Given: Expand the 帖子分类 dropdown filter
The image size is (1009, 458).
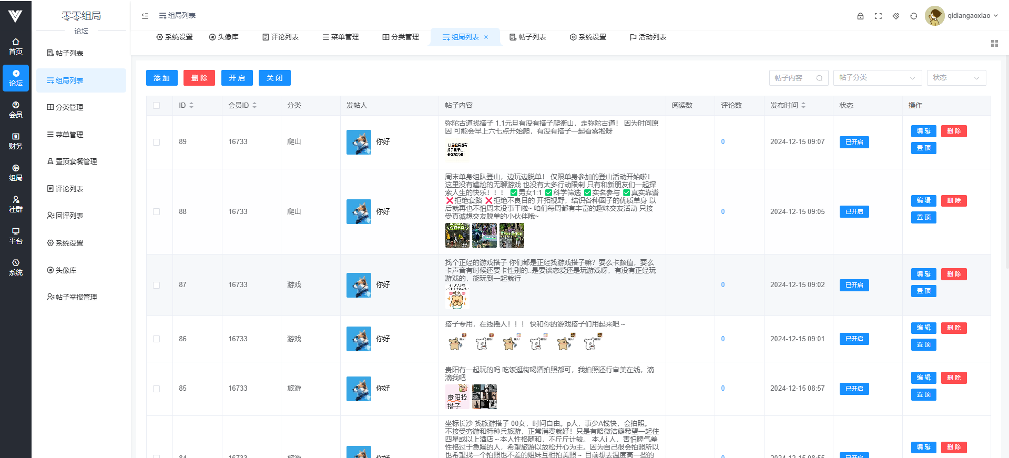Looking at the screenshot, I should pyautogui.click(x=877, y=78).
